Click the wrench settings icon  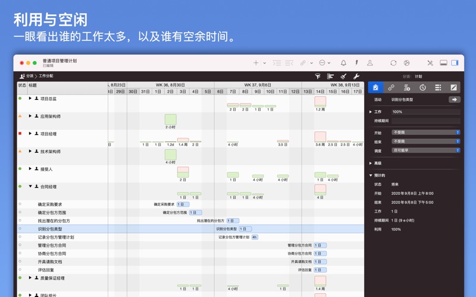pos(356,76)
